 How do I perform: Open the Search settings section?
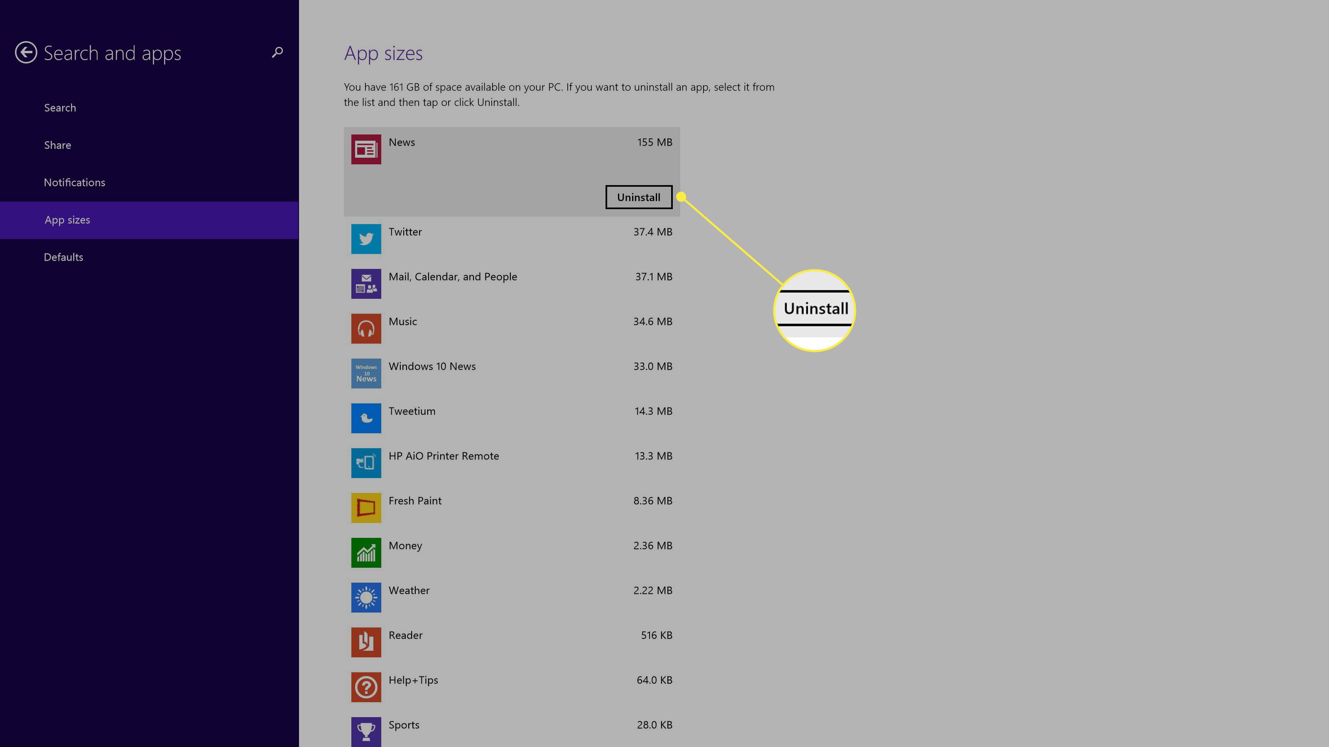[x=59, y=107]
